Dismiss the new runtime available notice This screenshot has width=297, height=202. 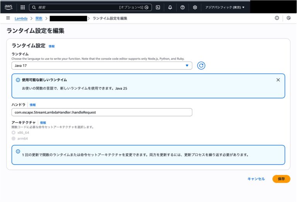click(278, 80)
